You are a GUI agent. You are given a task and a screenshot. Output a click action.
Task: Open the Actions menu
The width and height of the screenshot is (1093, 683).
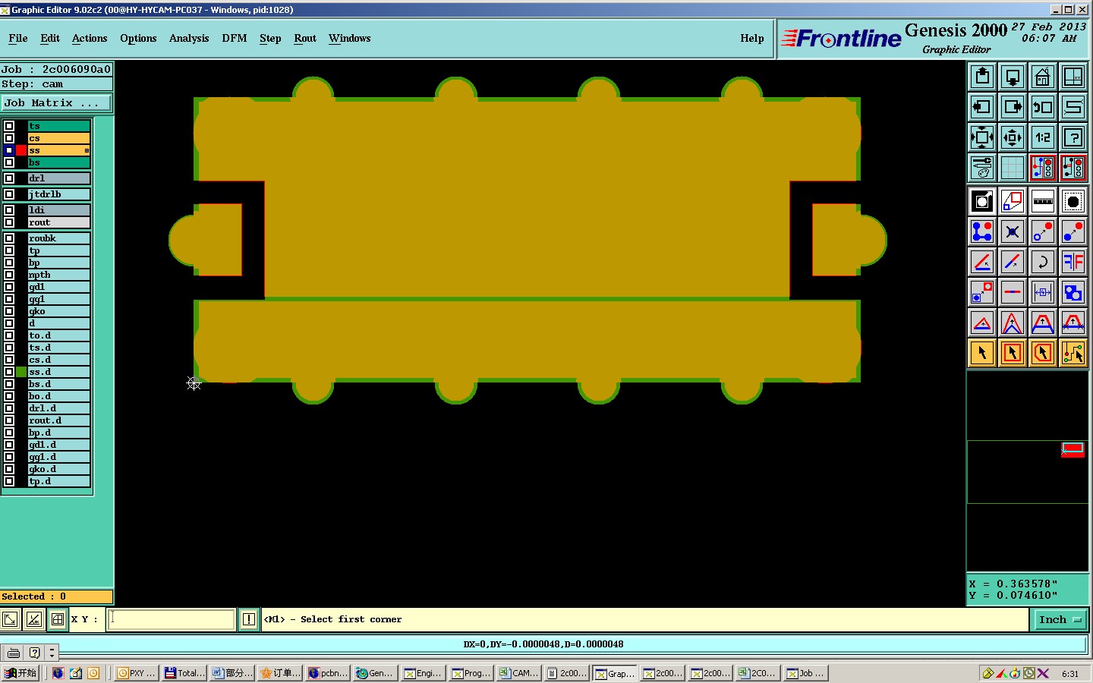coord(90,38)
